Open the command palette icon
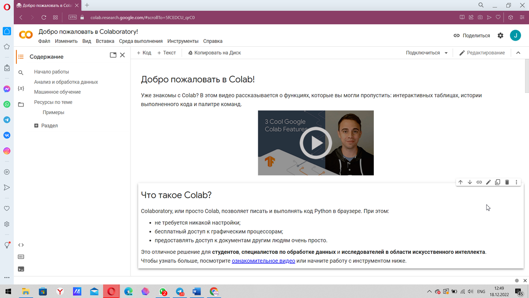This screenshot has height=298, width=529. [x=21, y=257]
